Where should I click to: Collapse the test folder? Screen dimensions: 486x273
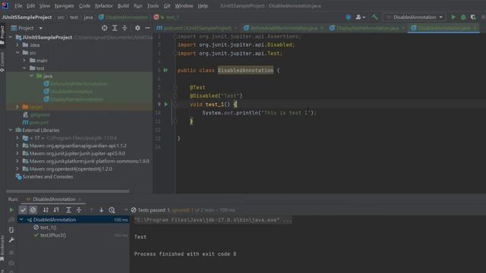[24, 68]
